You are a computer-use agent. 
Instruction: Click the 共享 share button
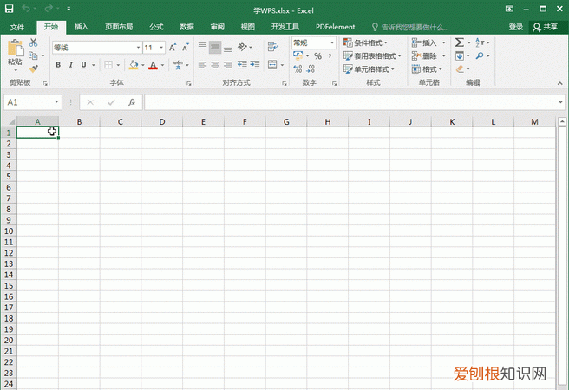coord(548,27)
